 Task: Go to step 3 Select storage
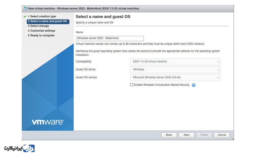click(38, 26)
